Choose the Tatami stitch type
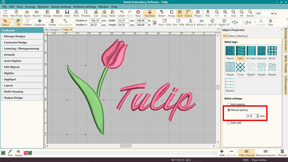The width and height of the screenshot is (288, 162). [x=230, y=51]
